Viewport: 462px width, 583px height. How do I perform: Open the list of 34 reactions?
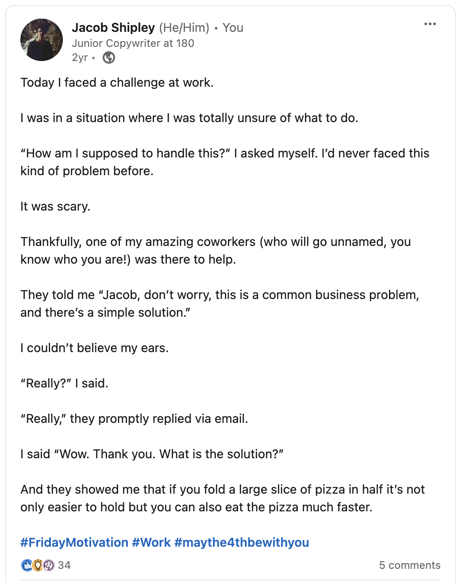(x=64, y=565)
